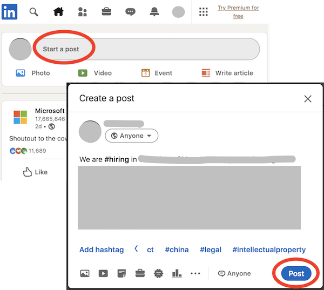This screenshot has height=290, width=324.
Task: Click the Create poll chart icon
Action: [x=177, y=273]
